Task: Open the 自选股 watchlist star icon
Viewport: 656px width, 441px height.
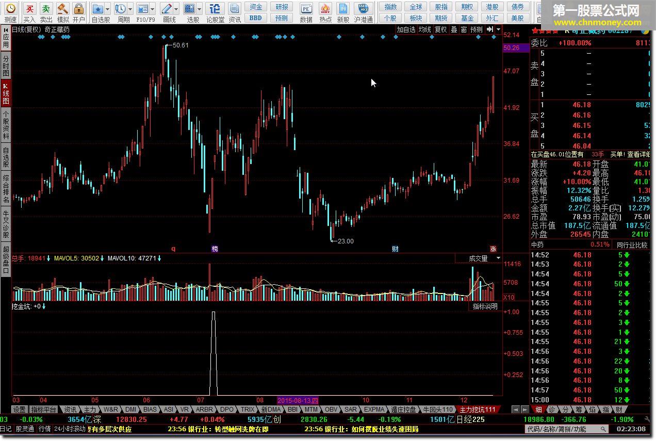Action: point(98,9)
